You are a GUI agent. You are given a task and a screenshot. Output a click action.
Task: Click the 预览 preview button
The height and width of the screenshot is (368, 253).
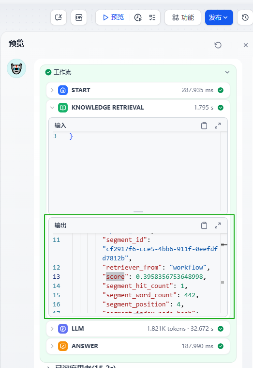click(x=113, y=17)
